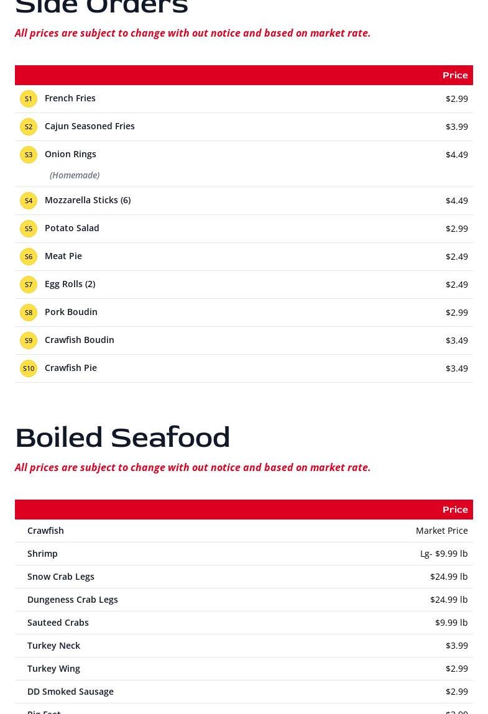Viewport: 488px width, 714px height.
Task: Click the Turkey Neck item
Action: (x=53, y=646)
